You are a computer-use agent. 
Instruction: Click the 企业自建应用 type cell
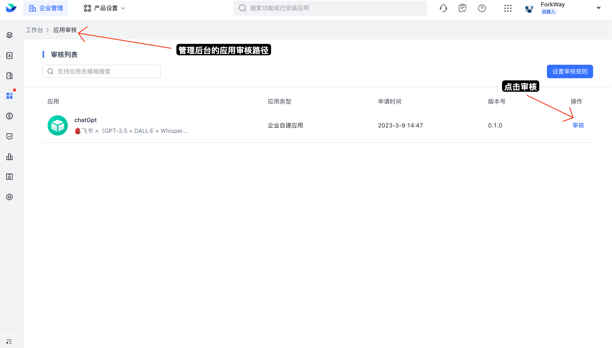tap(285, 125)
